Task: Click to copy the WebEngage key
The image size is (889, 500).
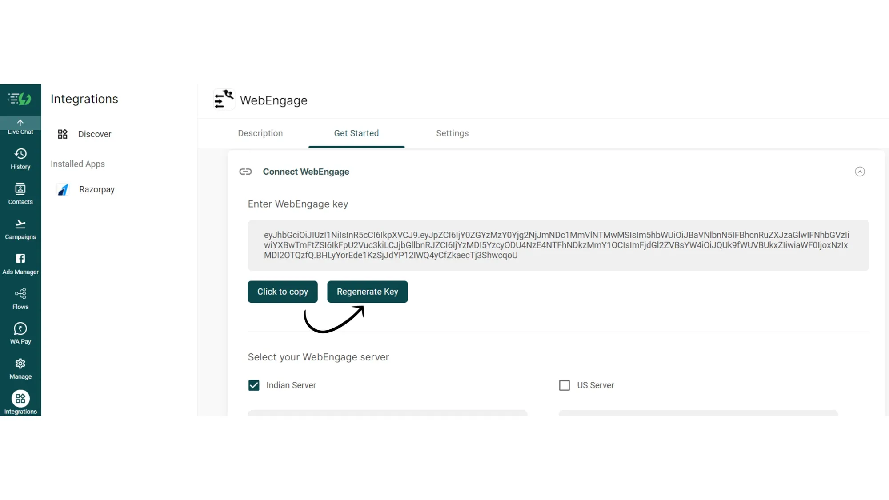Action: point(283,291)
